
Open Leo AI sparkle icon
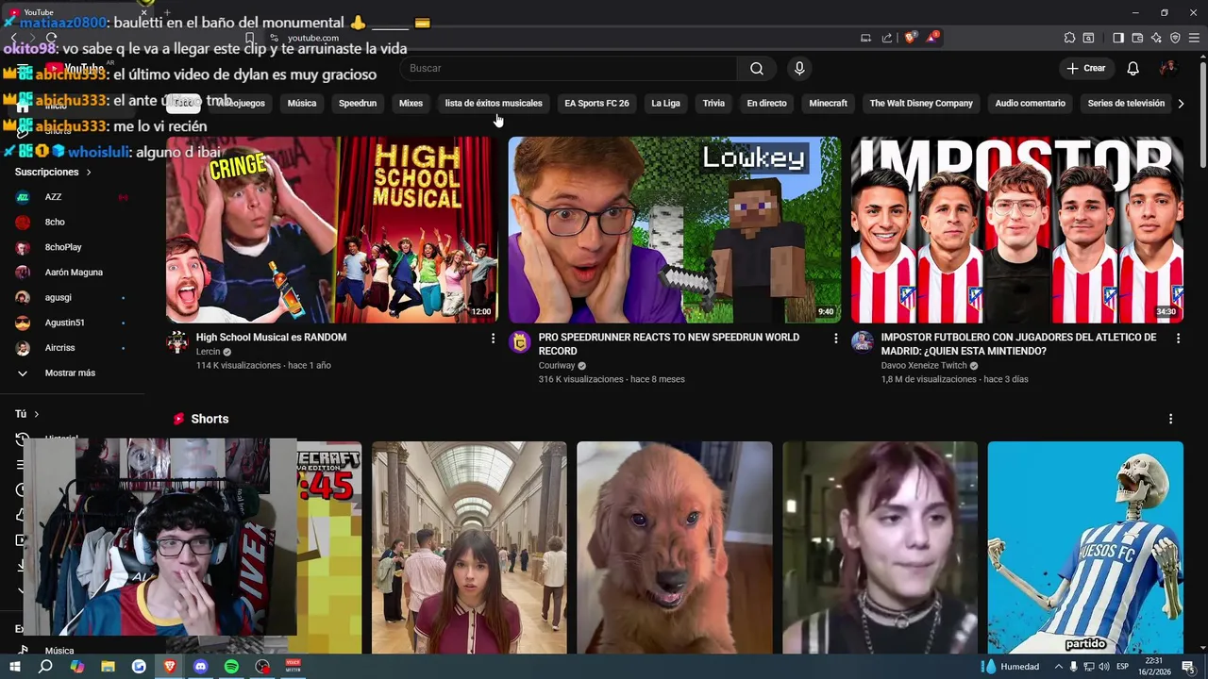(1156, 38)
